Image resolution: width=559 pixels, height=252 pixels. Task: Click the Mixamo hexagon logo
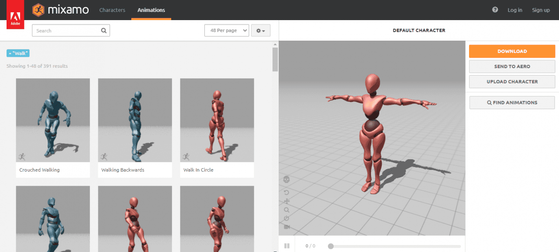(x=38, y=10)
